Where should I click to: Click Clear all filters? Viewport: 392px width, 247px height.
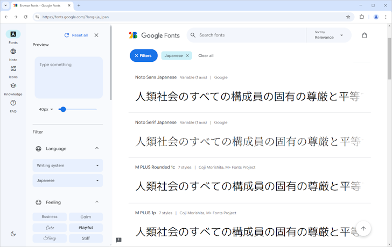coord(206,56)
